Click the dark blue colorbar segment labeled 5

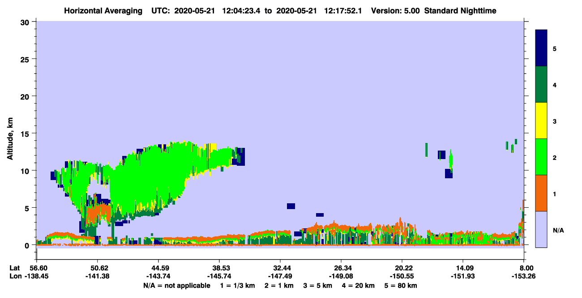pos(541,48)
